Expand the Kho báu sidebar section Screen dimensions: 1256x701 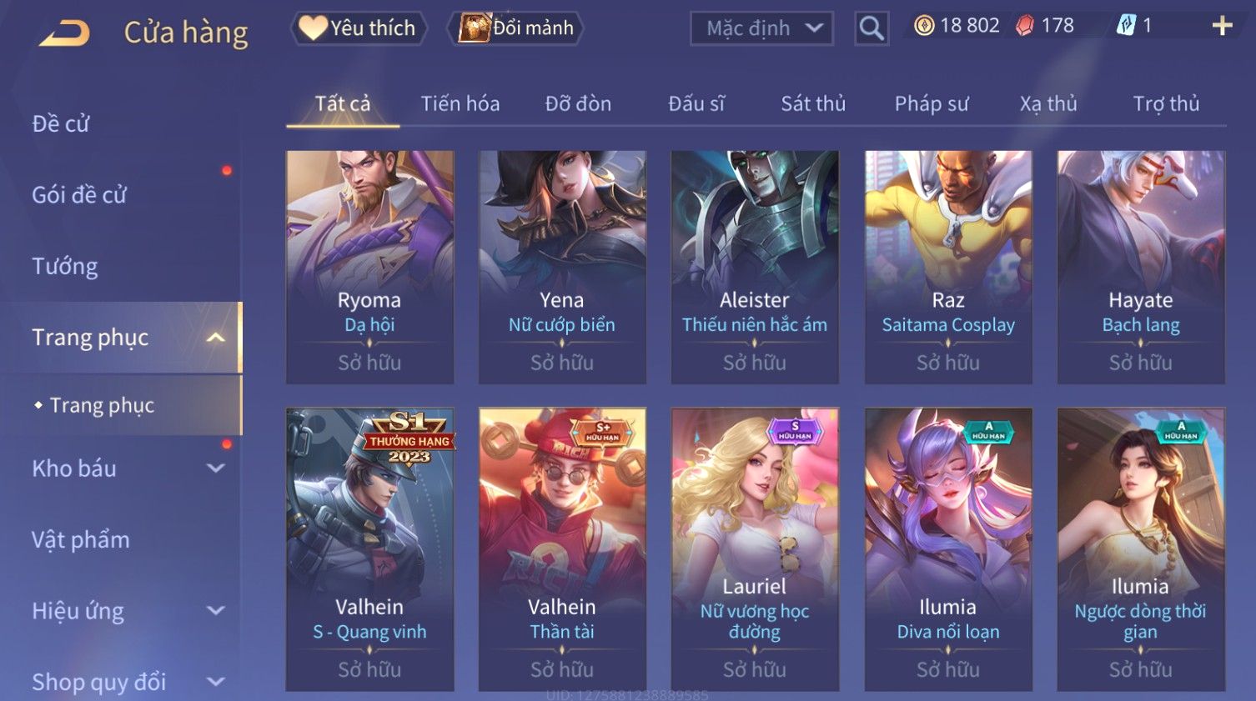(x=215, y=468)
